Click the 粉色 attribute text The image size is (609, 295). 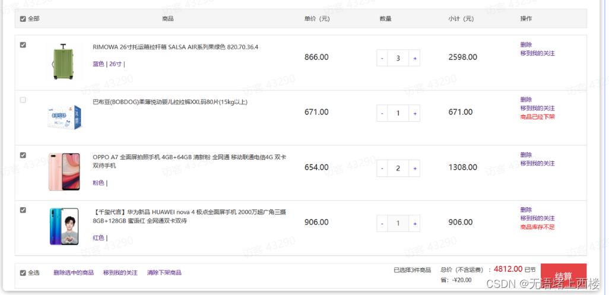coord(100,183)
